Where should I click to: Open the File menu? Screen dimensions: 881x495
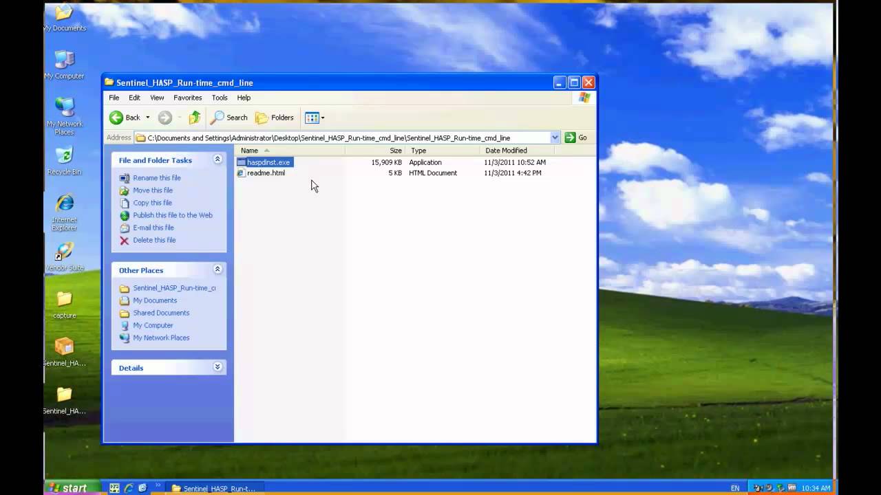[x=114, y=98]
